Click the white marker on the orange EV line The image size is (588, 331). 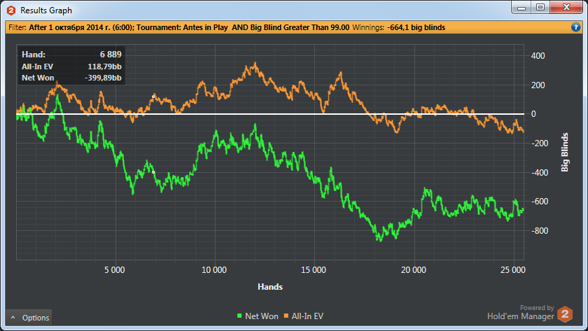(153, 97)
